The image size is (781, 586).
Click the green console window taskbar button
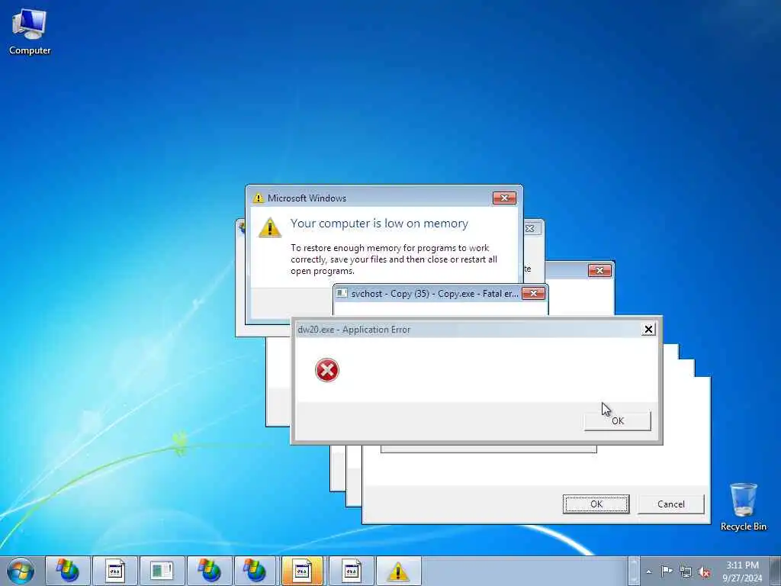point(162,571)
